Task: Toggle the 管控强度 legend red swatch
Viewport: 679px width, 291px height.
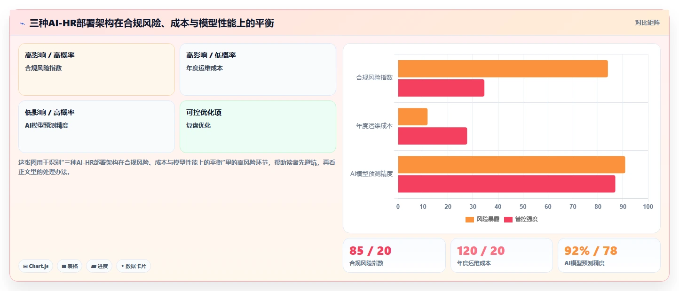Action: pos(508,219)
